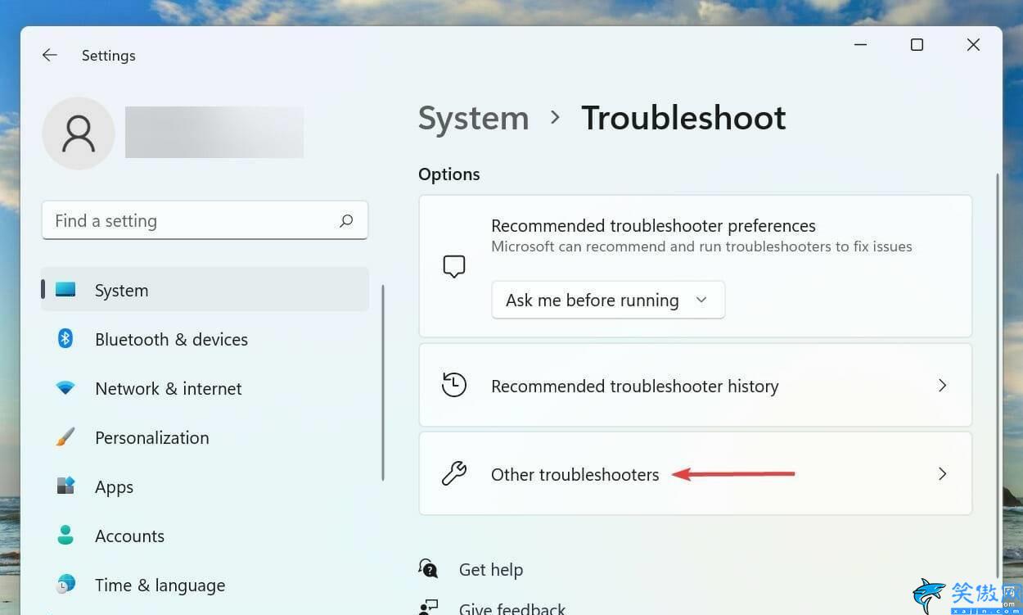1023x615 pixels.
Task: Click the main content scrollbar
Action: [997, 375]
